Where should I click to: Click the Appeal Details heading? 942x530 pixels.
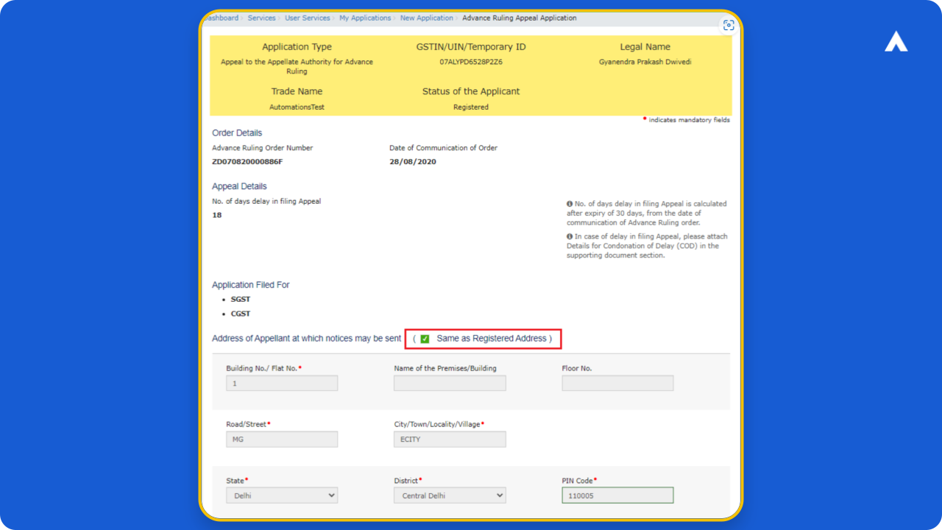(x=239, y=186)
